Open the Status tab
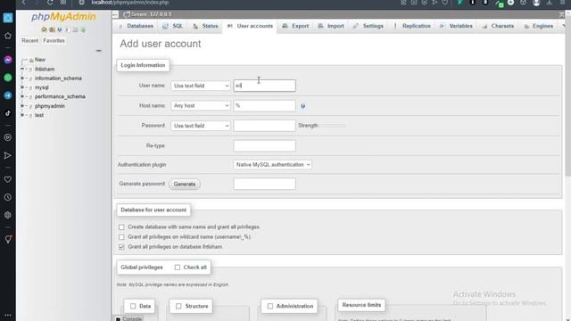571x321 pixels. (x=205, y=26)
